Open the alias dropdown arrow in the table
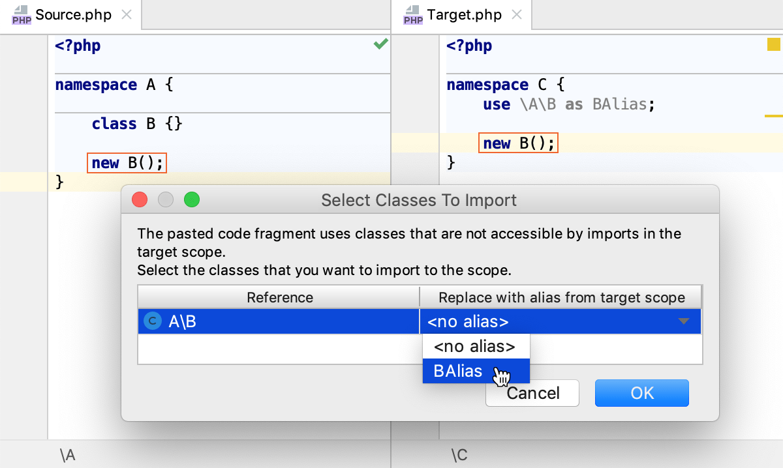Screen dimensions: 783x468 tap(684, 321)
